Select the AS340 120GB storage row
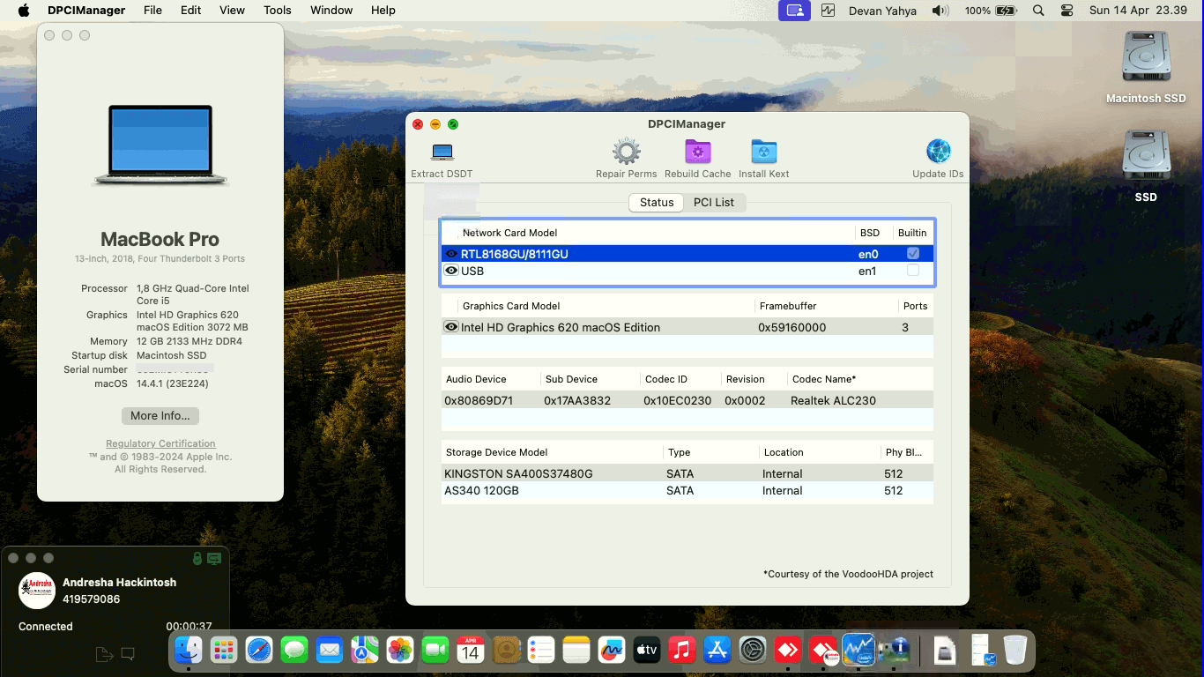1204x677 pixels. [687, 490]
